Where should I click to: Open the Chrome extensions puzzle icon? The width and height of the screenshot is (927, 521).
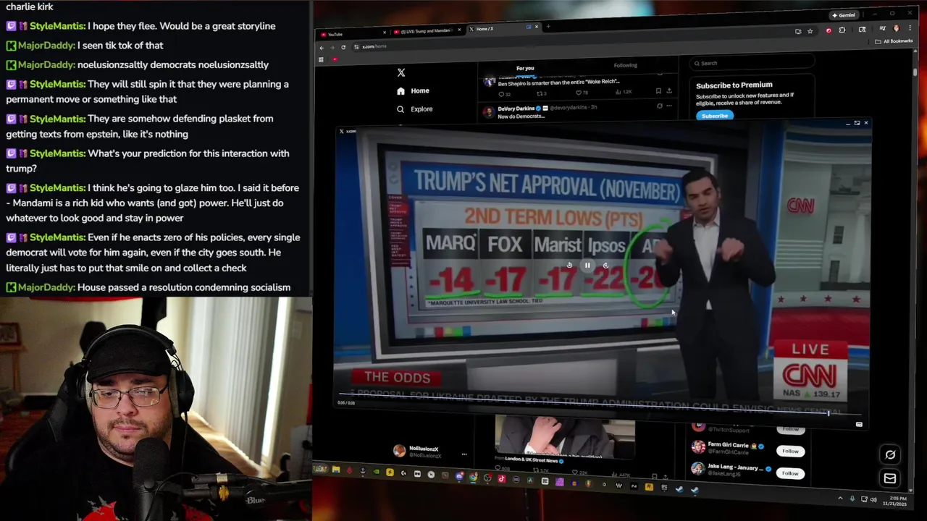click(x=842, y=30)
